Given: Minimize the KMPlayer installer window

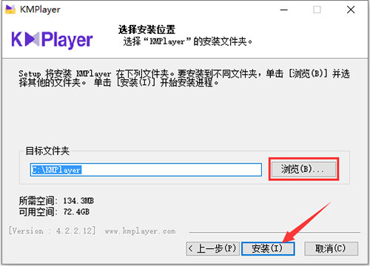Looking at the screenshot, I should pyautogui.click(x=284, y=10).
